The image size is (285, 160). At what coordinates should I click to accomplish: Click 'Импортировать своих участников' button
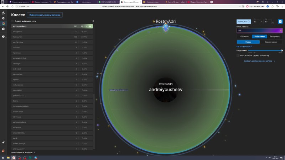pos(46,15)
